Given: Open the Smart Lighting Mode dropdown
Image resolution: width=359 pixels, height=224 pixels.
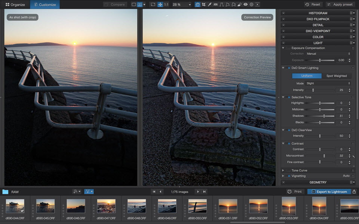Looking at the screenshot, I should pos(328,83).
